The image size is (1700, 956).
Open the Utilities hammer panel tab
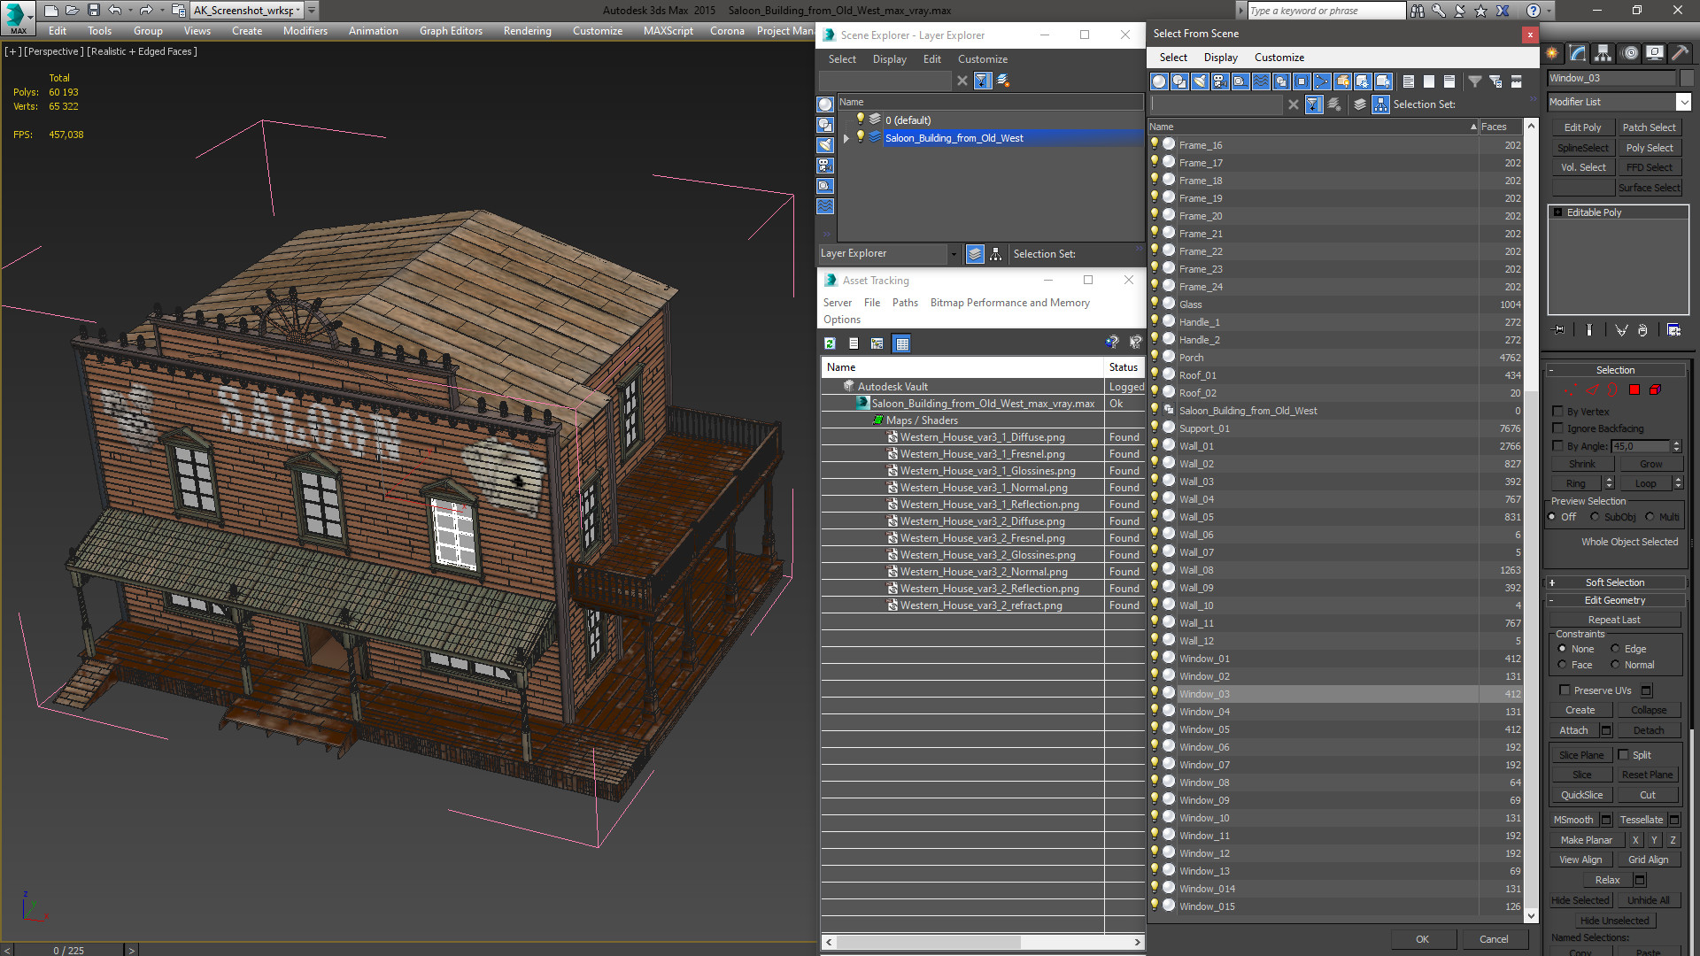(x=1680, y=53)
